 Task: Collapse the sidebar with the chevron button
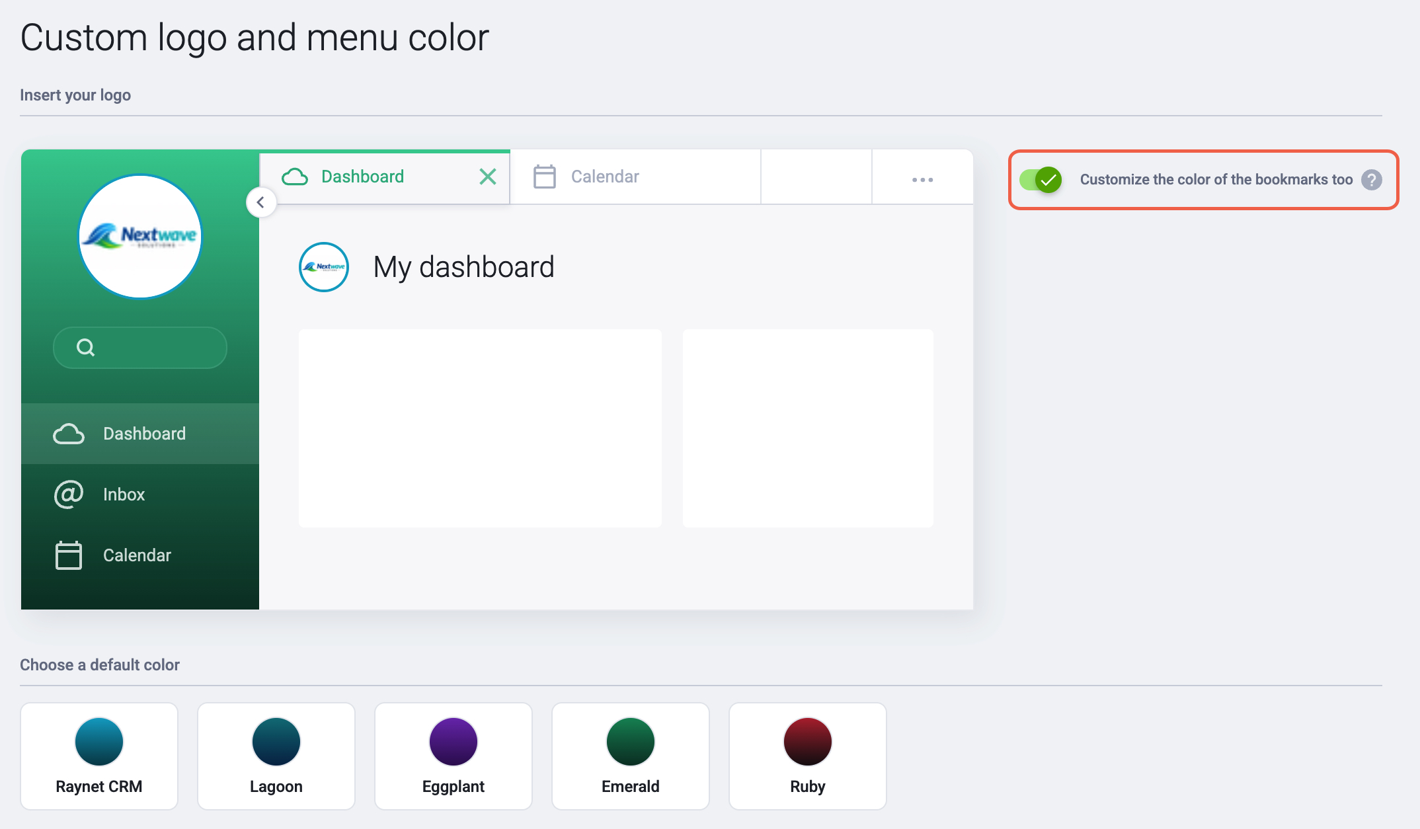(261, 202)
